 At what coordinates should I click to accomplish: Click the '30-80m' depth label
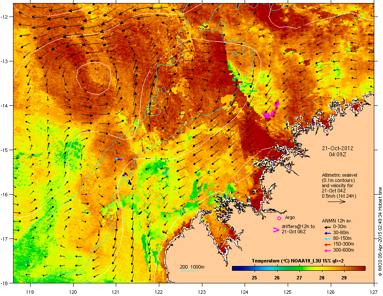[x=341, y=233]
